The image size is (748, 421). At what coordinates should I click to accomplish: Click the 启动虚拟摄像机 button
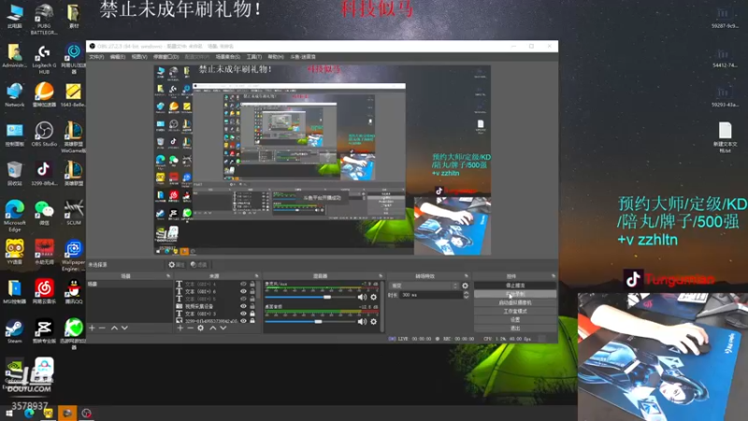[x=515, y=302]
